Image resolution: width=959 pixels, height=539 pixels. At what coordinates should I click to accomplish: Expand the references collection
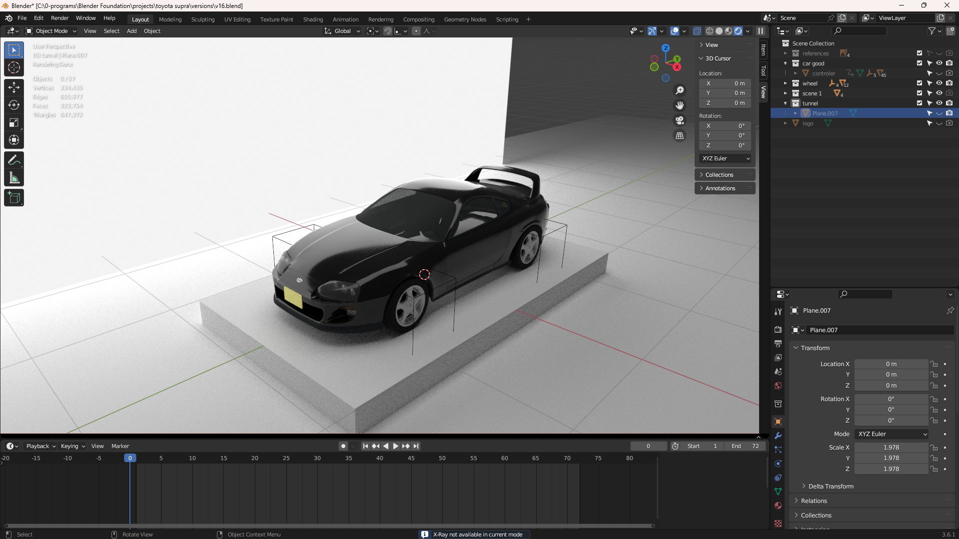pyautogui.click(x=786, y=53)
